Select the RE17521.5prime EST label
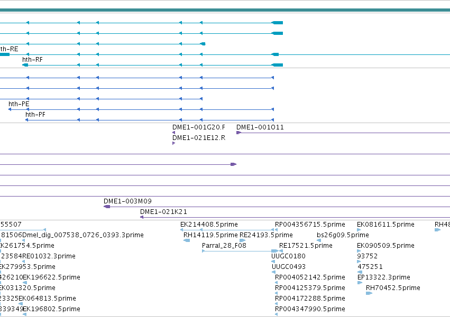Viewport: 450px width, 317px height. click(x=306, y=246)
